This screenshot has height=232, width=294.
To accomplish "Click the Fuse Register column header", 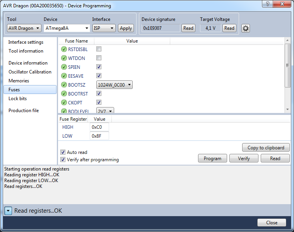I will (x=73, y=119).
